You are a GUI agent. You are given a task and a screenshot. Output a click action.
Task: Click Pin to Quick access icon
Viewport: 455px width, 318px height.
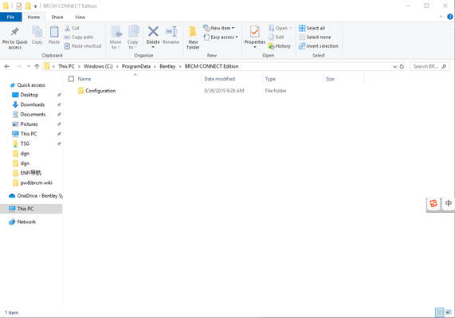pyautogui.click(x=15, y=31)
